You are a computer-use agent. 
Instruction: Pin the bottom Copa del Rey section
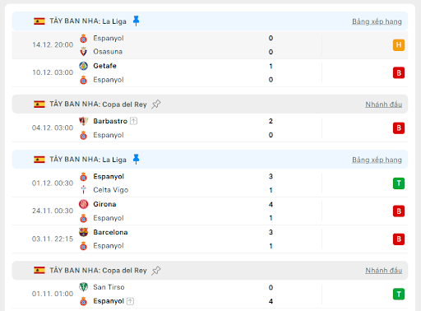[156, 271]
